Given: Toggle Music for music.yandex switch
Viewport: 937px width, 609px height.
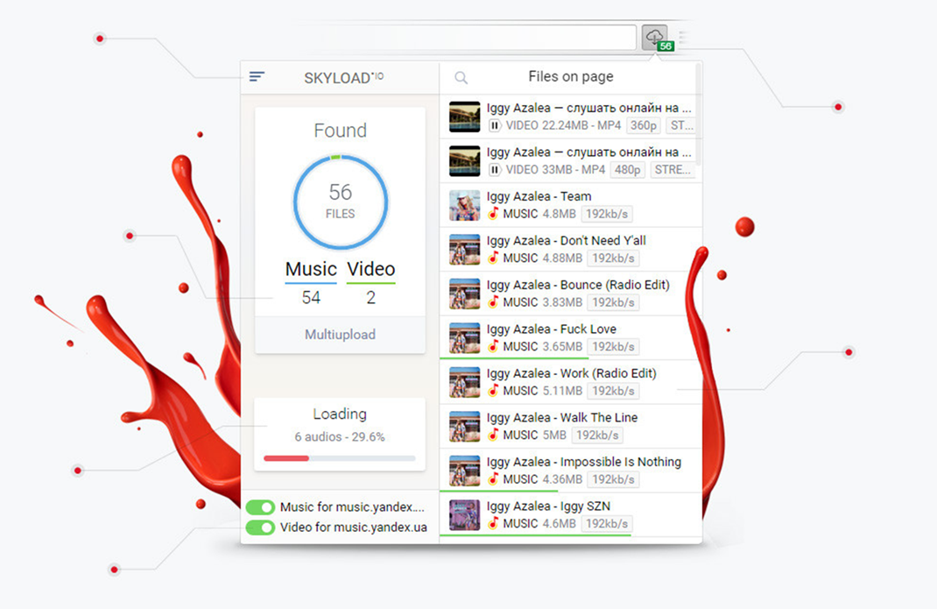Looking at the screenshot, I should click(261, 507).
